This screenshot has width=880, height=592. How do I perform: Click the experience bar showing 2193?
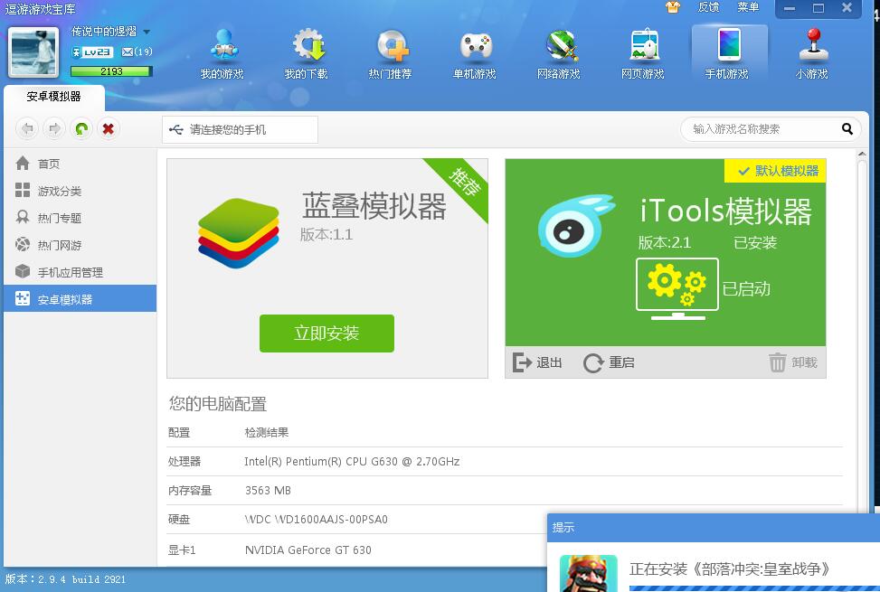tap(111, 71)
